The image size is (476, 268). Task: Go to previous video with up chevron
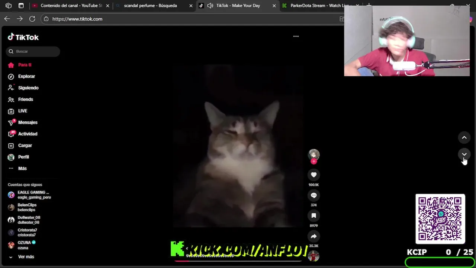[x=464, y=138]
